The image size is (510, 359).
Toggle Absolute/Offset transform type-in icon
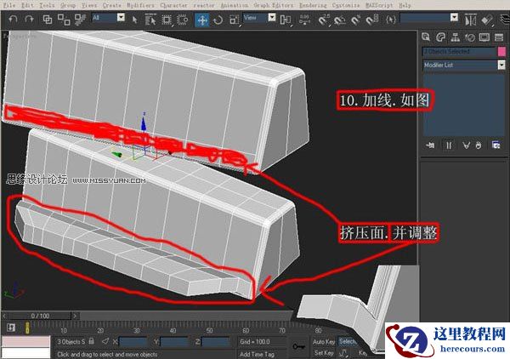pos(105,341)
